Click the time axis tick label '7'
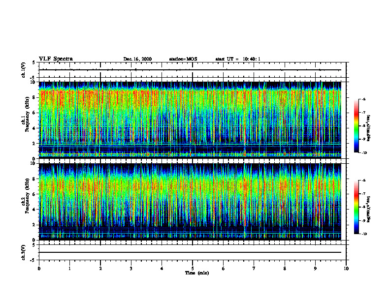 point(254,269)
